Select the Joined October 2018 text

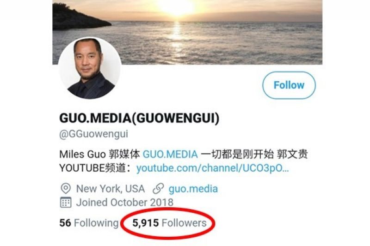coord(124,203)
